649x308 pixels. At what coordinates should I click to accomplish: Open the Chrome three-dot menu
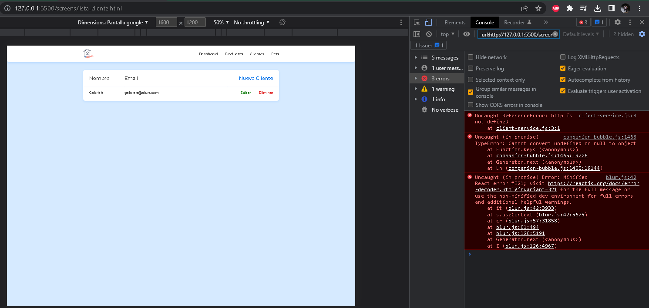[x=639, y=8]
